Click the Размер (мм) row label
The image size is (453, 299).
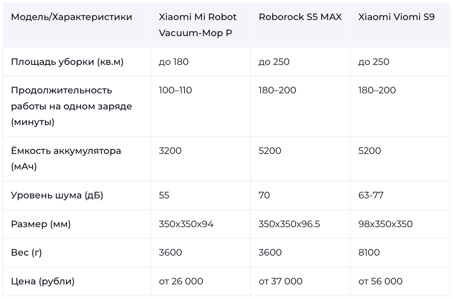[x=41, y=224]
